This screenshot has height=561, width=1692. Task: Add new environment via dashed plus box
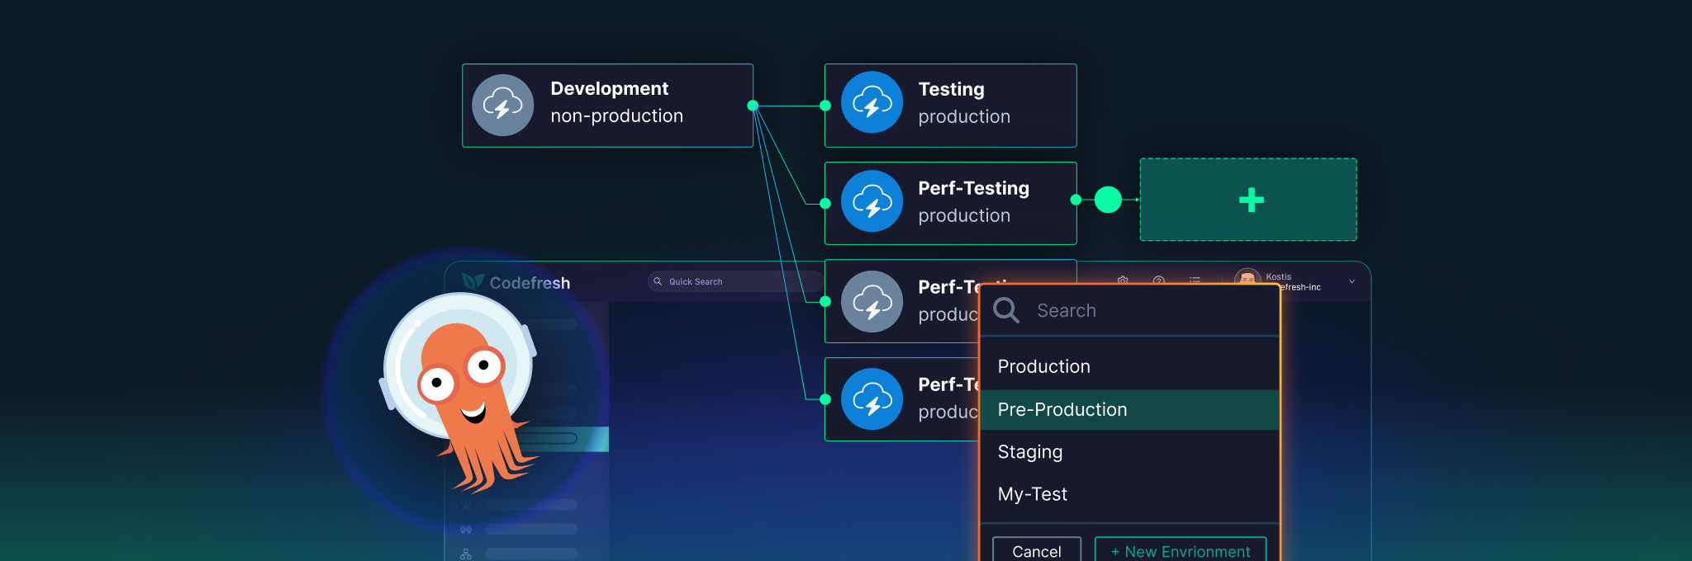(1248, 200)
